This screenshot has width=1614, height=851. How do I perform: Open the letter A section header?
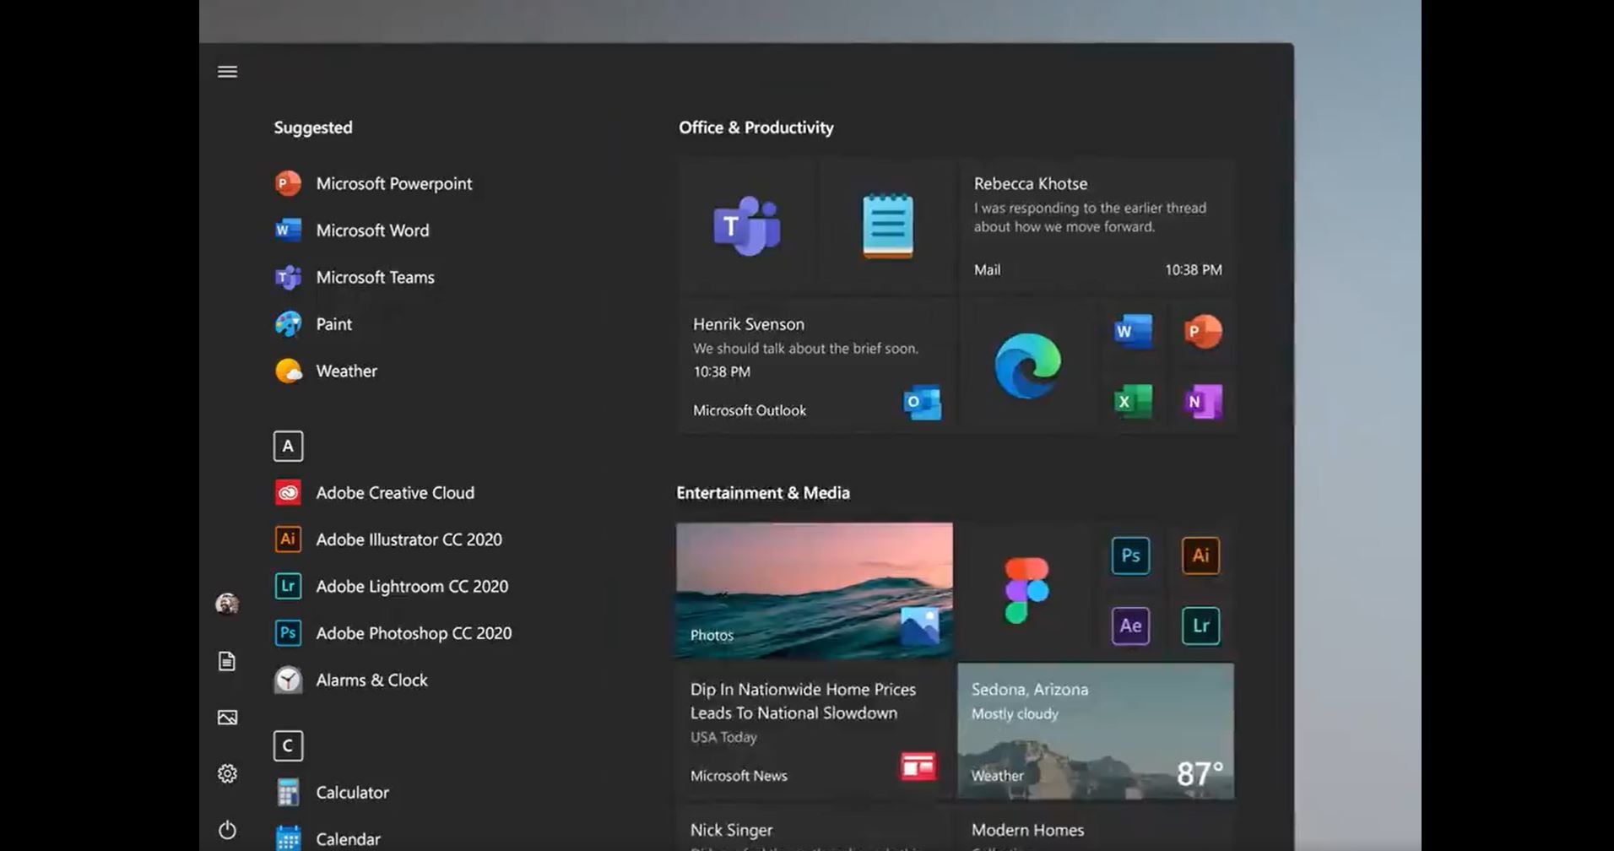click(288, 446)
